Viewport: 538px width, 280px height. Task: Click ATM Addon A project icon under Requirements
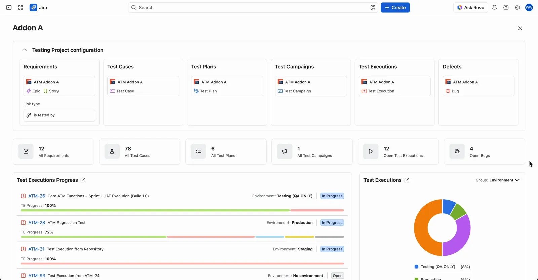(x=29, y=82)
